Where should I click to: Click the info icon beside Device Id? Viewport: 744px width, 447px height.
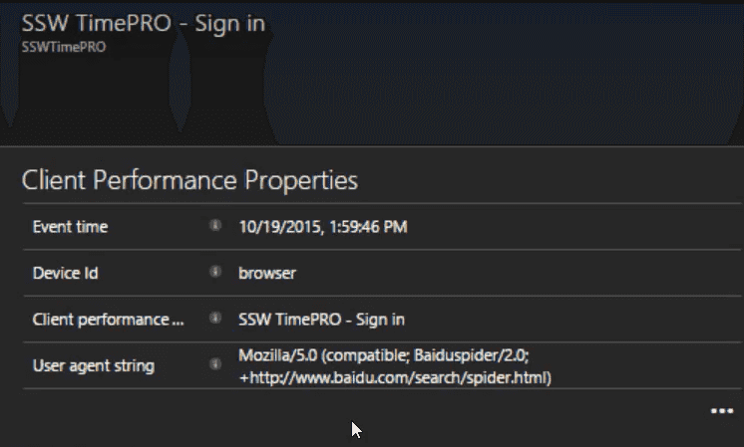(214, 272)
